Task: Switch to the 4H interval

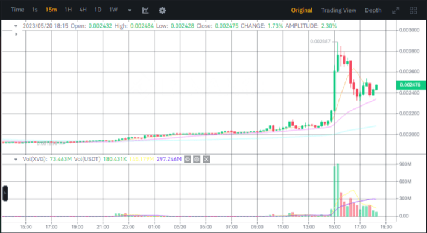Action: 83,10
